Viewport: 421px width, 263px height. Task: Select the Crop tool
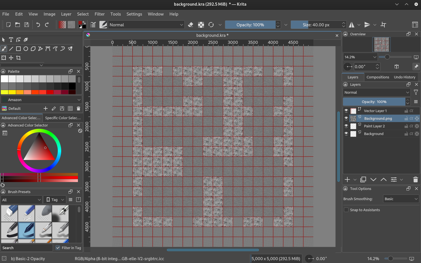pos(18,58)
